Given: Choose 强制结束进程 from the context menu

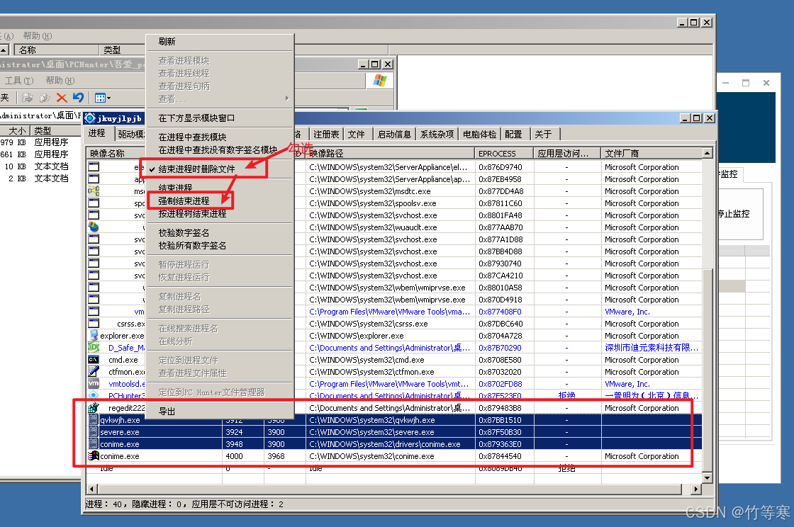Looking at the screenshot, I should 184,201.
